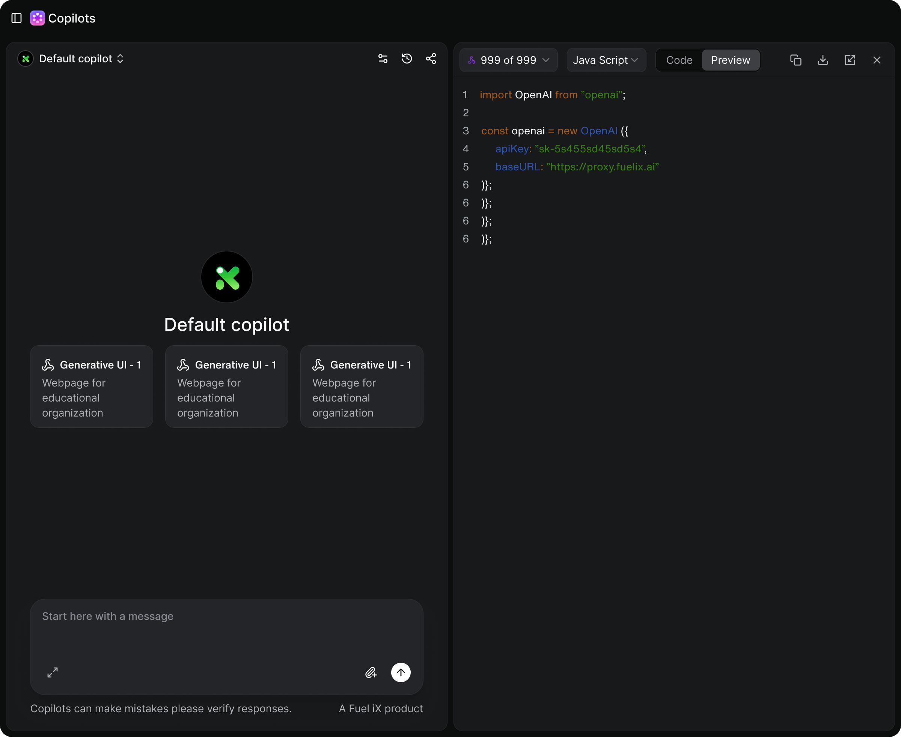
Task: Copy the code with the copy icon
Action: coord(796,60)
